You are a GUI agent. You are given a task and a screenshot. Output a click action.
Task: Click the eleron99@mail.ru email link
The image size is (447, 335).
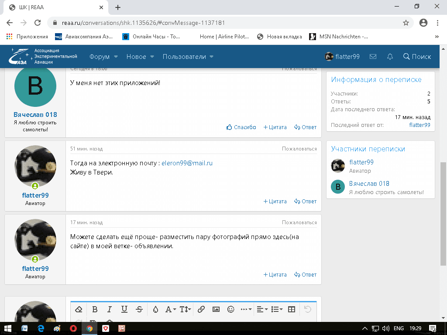pyautogui.click(x=187, y=163)
